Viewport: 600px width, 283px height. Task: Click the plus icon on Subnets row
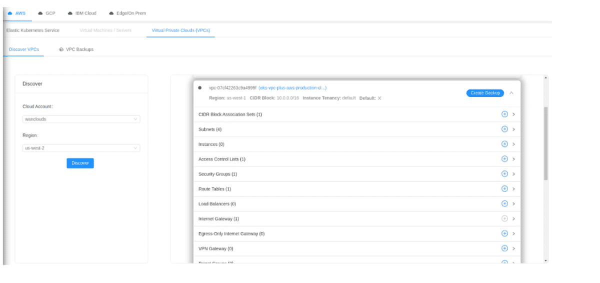504,129
